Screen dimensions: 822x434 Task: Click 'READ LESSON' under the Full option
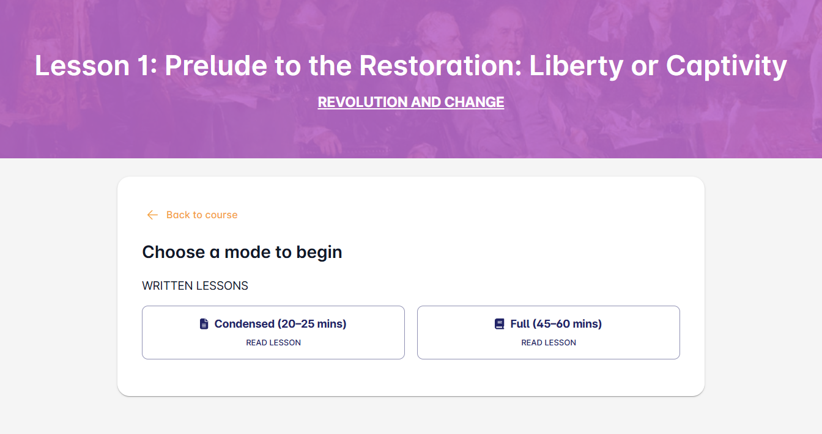click(549, 343)
